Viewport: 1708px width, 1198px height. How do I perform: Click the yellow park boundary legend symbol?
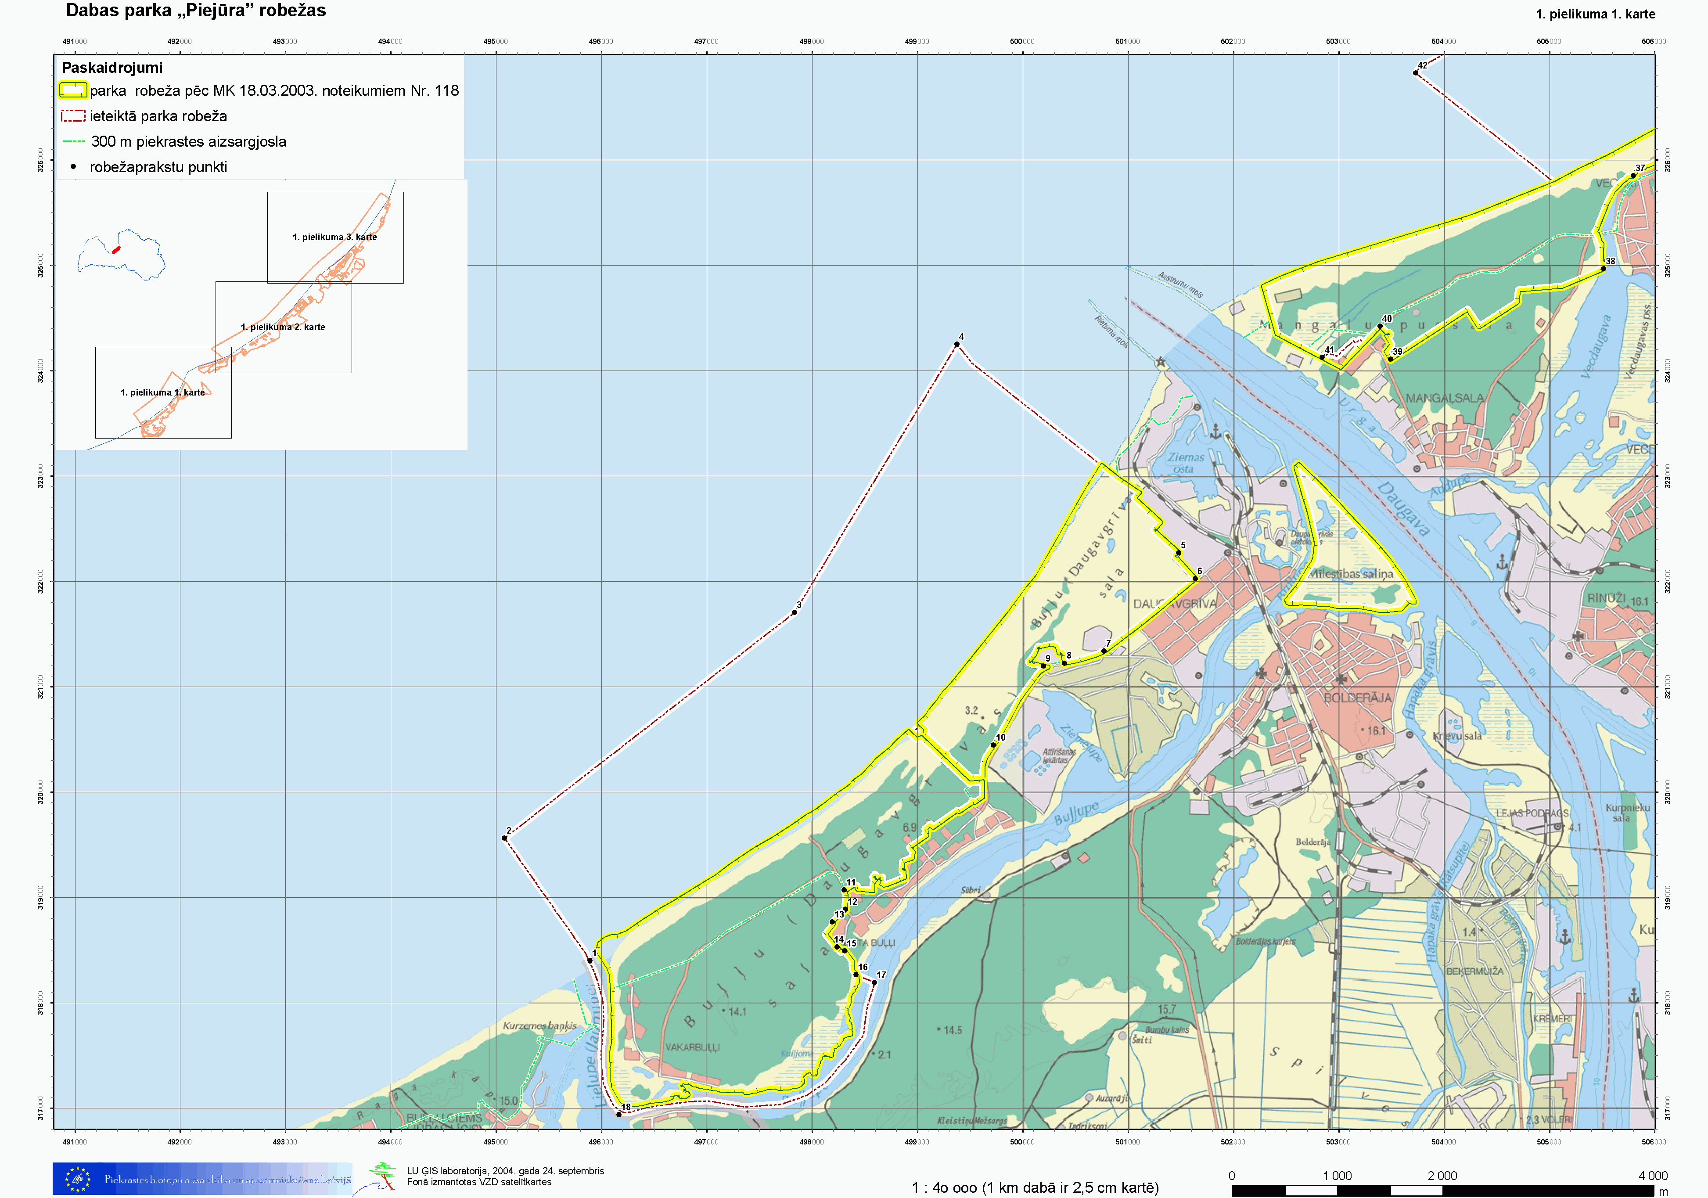point(73,90)
